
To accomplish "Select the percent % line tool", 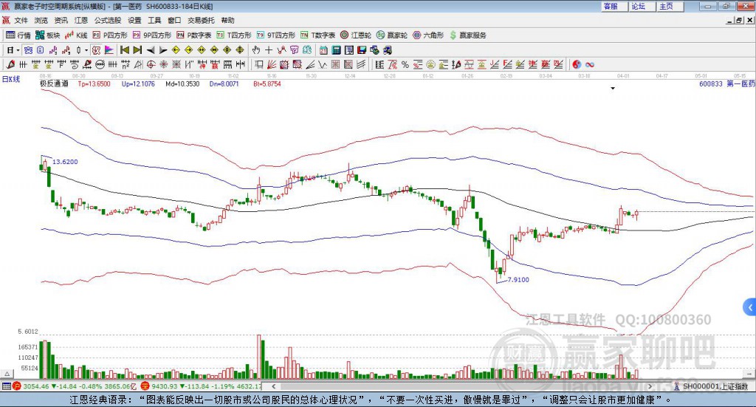I will (x=405, y=64).
